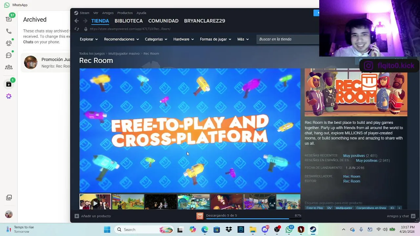Open Todos los juegos breadcrumb link
This screenshot has width=420, height=236.
click(x=92, y=53)
